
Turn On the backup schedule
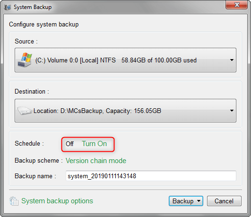[94, 144]
